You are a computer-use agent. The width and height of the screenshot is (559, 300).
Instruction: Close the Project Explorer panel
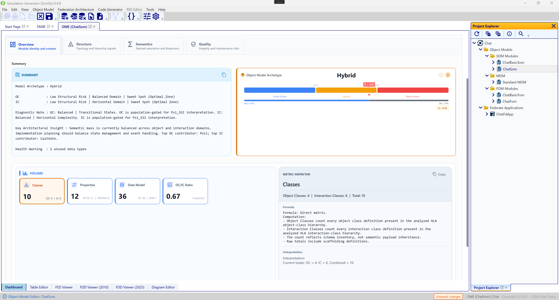pyautogui.click(x=553, y=26)
